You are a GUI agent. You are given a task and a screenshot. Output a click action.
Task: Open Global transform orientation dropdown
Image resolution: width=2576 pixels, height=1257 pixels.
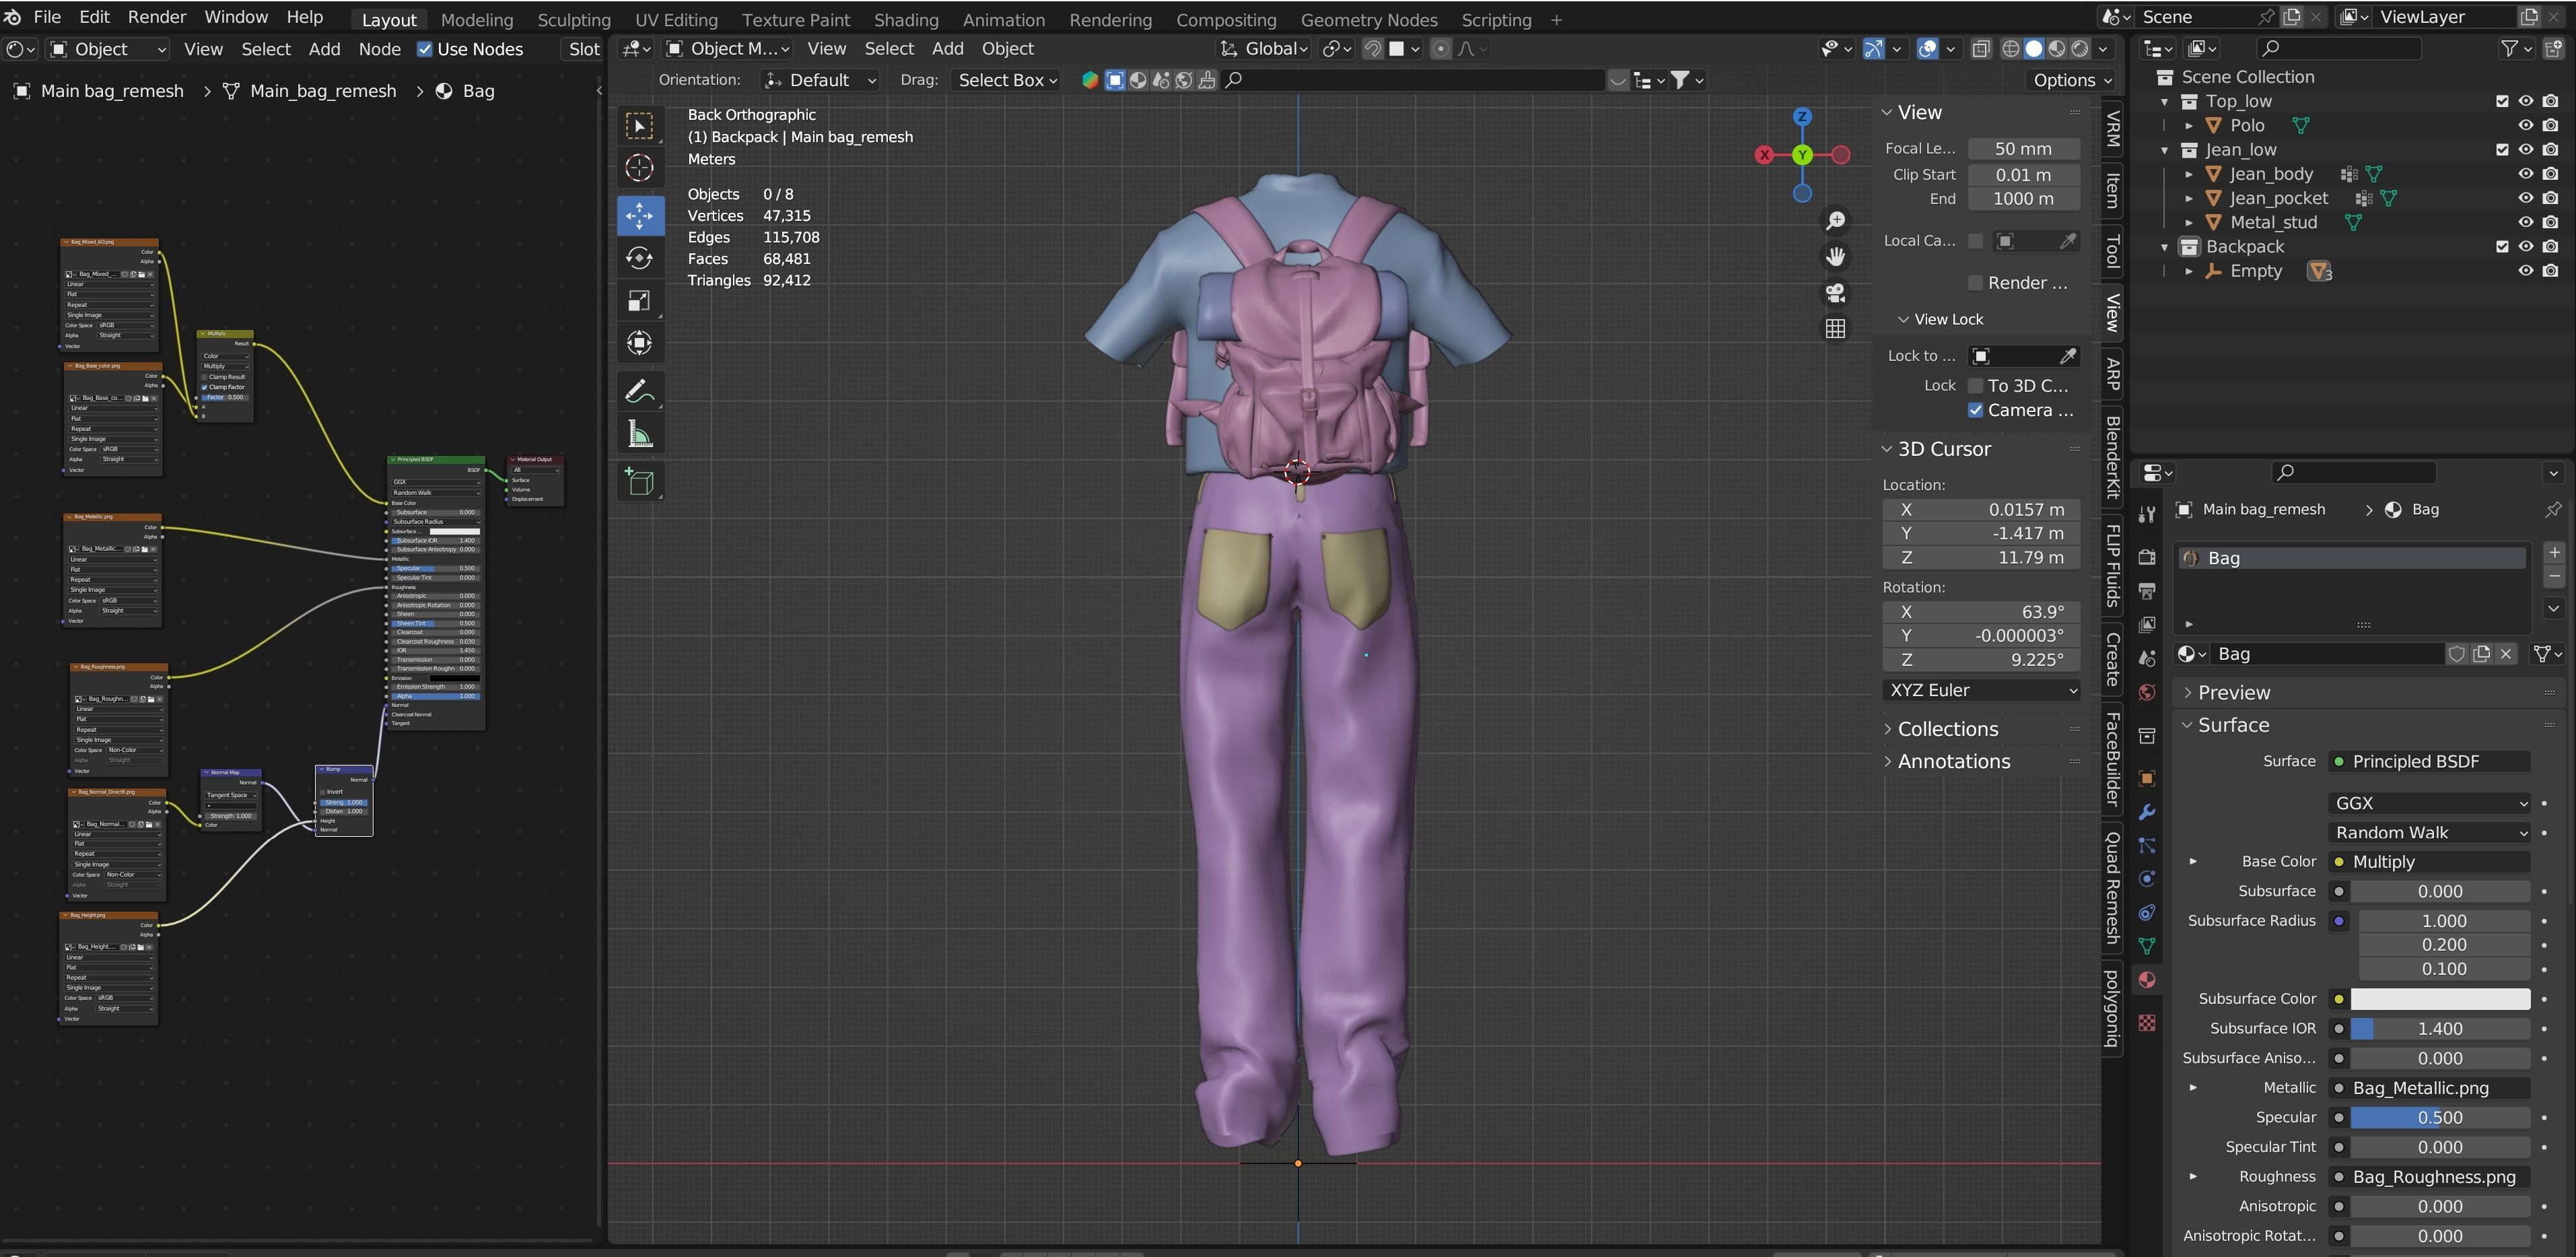(x=1265, y=48)
